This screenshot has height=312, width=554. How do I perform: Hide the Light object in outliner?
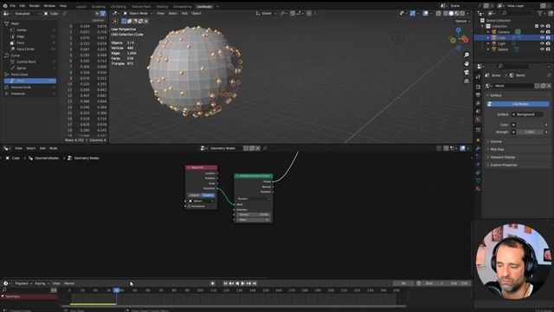[543, 43]
